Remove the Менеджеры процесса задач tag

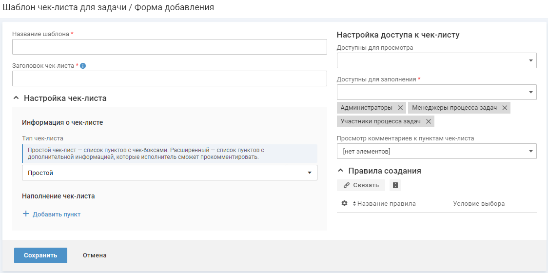[x=505, y=108]
